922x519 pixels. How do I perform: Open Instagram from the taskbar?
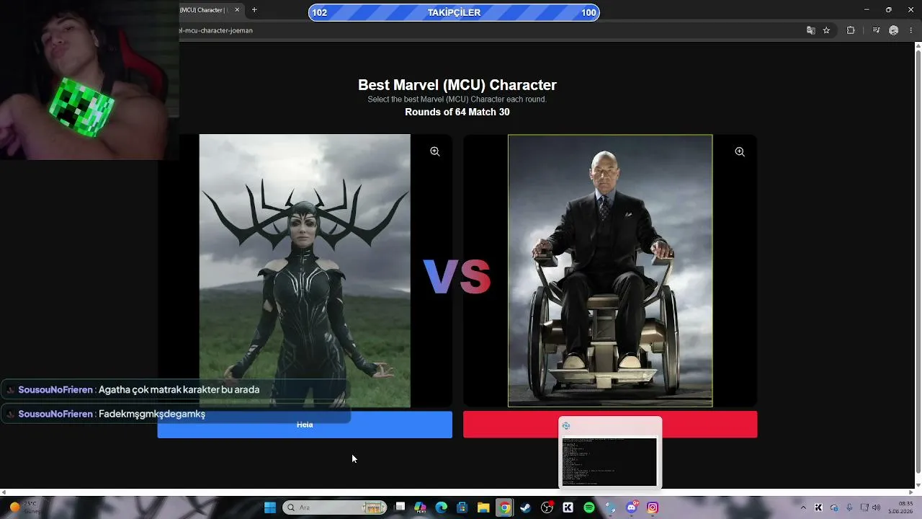(653, 507)
